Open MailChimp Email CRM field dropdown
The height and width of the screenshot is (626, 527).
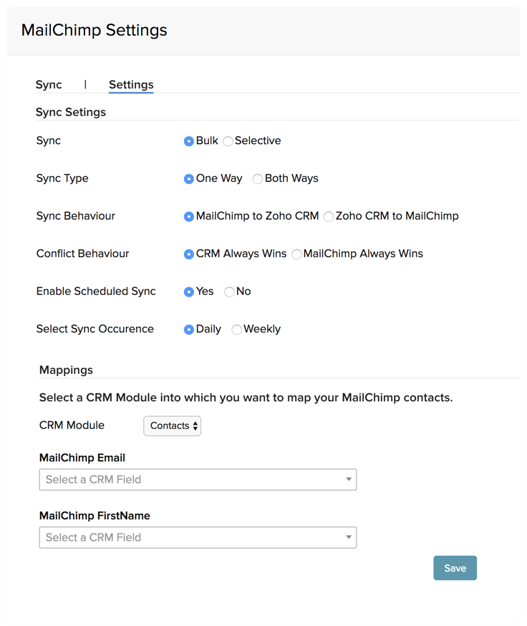click(x=198, y=479)
